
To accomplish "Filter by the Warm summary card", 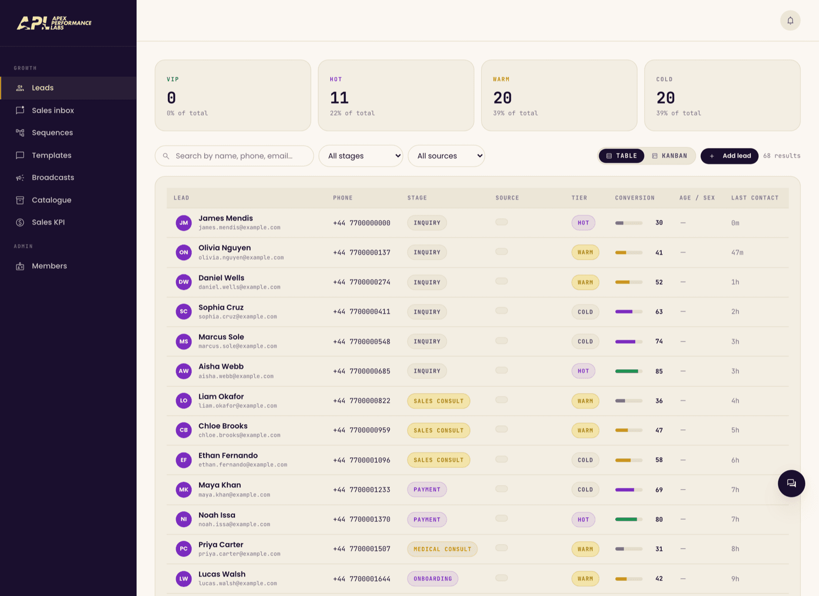I will [559, 96].
